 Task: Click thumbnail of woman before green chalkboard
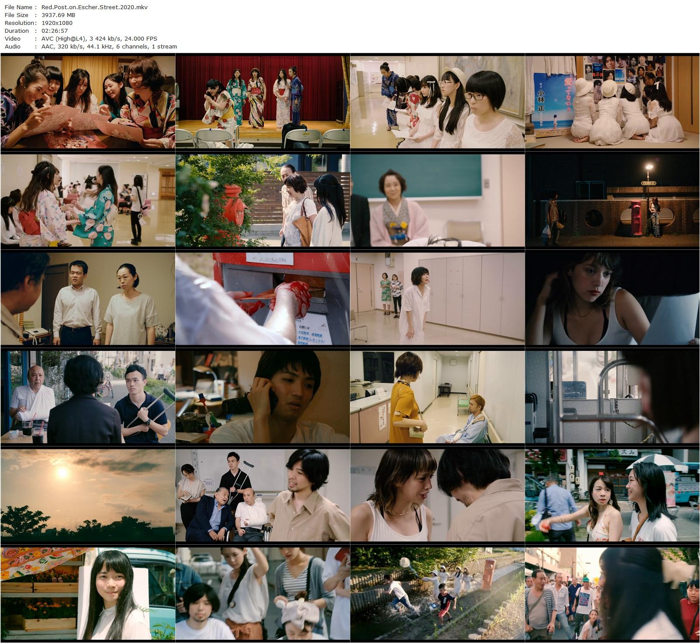437,200
